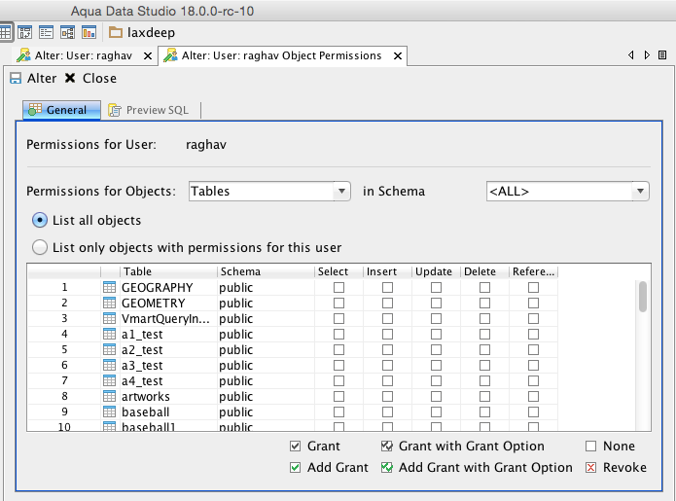Switch to the Preview SQL tab

[150, 111]
